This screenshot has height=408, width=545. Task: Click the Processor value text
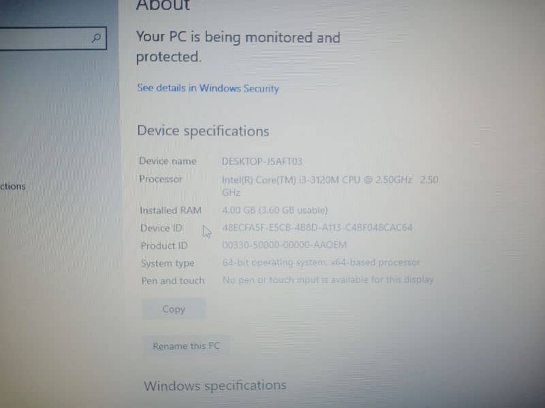(x=330, y=186)
